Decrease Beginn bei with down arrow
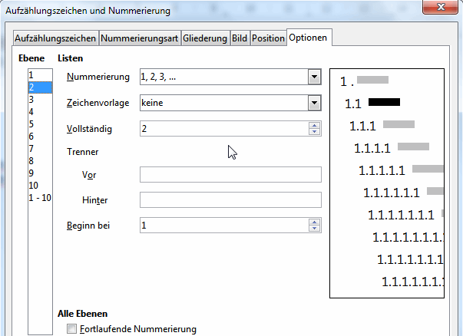Screen dimensions: 463x336 (x=315, y=229)
